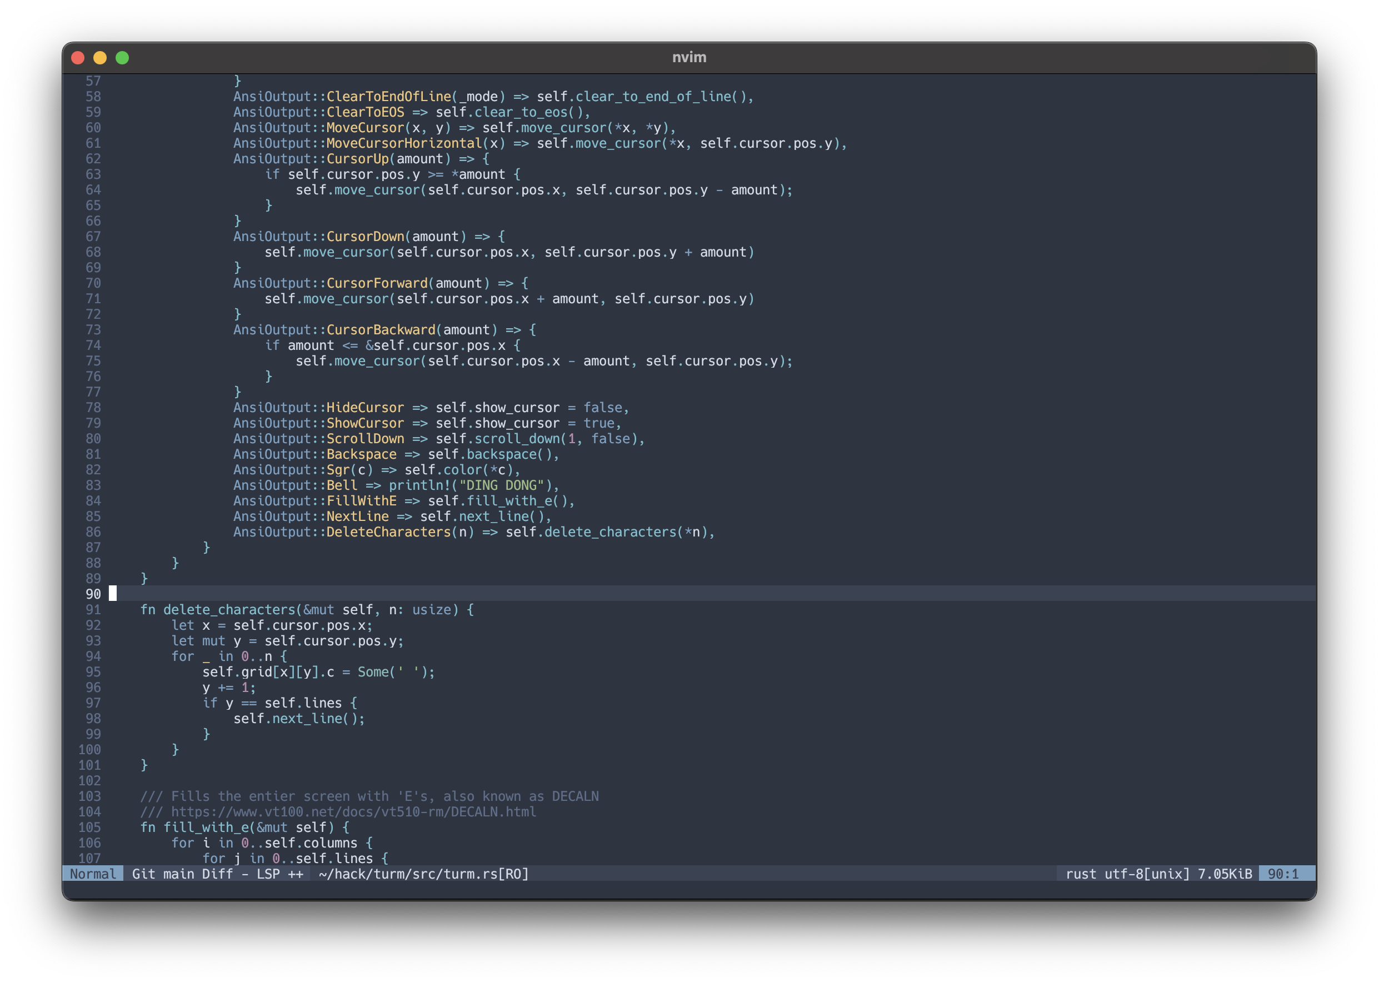Click 'Bell' variant on line 83
The image size is (1379, 983).
[x=342, y=485]
